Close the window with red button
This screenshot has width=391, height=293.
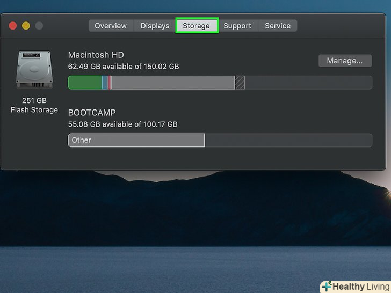coord(13,26)
